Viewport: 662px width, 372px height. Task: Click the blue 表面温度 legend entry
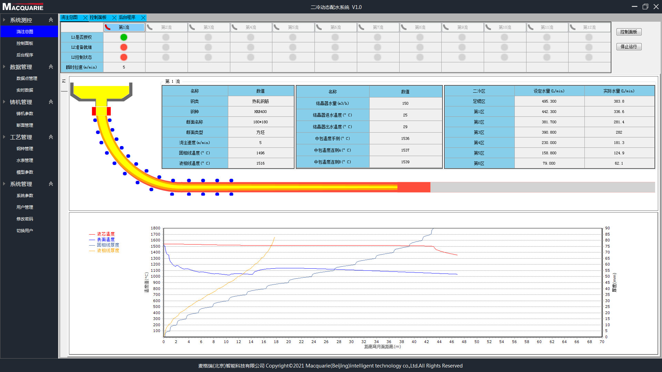(102, 240)
